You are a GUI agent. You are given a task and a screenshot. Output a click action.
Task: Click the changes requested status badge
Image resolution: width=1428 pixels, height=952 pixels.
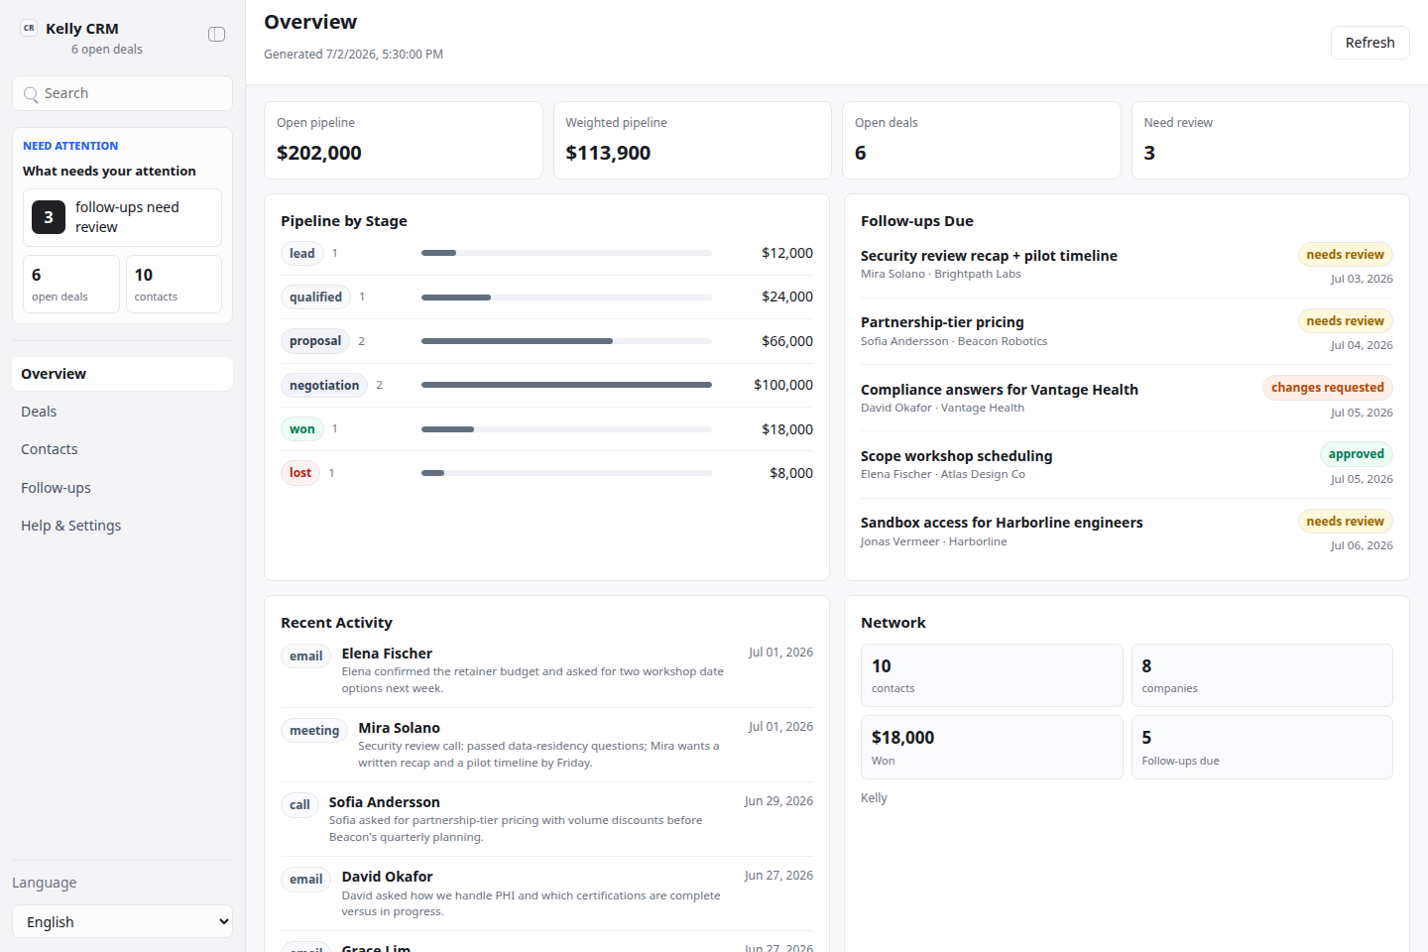[1327, 388]
